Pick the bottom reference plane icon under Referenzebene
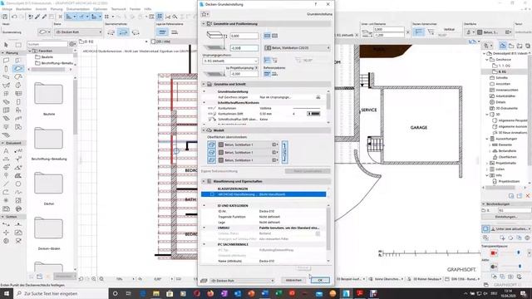Viewport: 532px width, 299px height. (x=274, y=74)
